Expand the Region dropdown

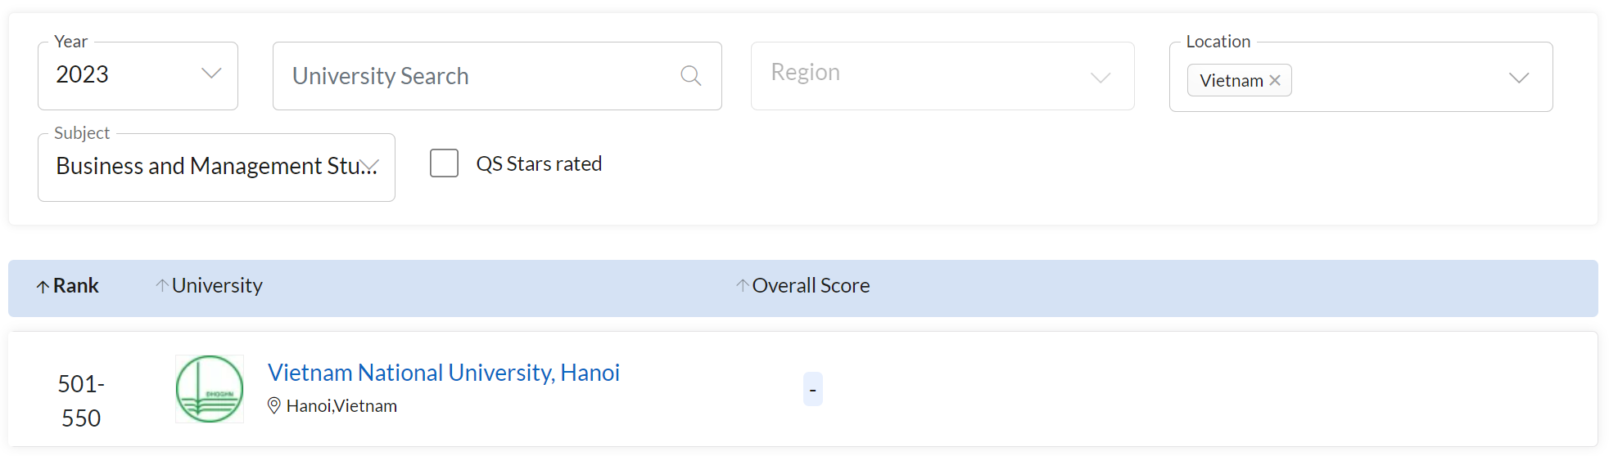point(942,76)
